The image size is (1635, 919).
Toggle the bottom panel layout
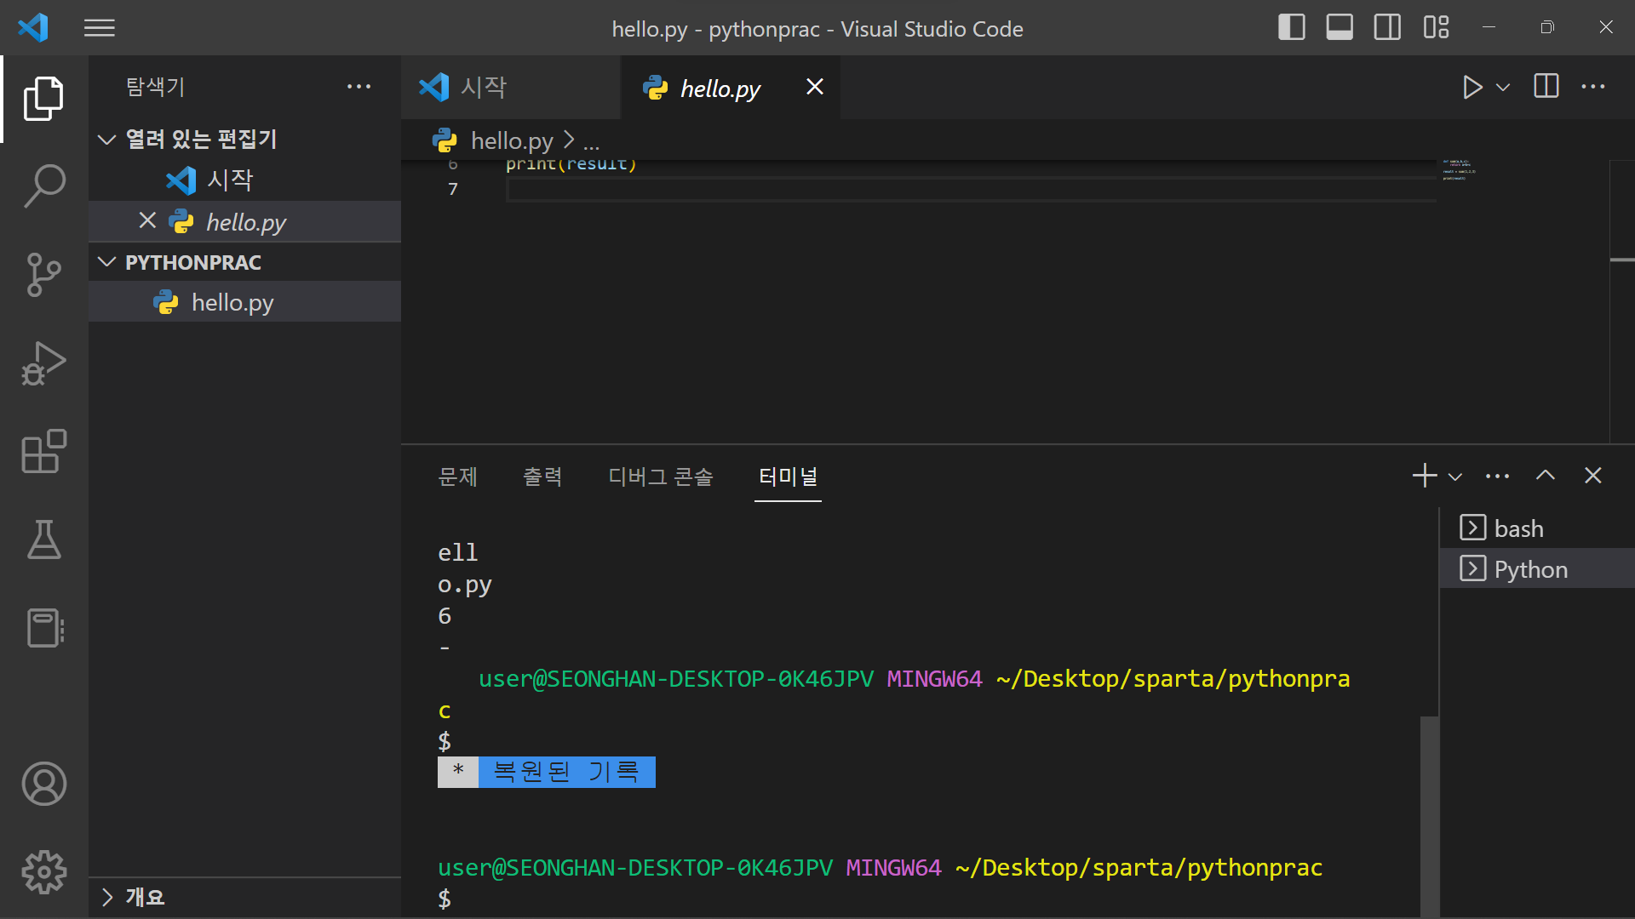[x=1340, y=28]
